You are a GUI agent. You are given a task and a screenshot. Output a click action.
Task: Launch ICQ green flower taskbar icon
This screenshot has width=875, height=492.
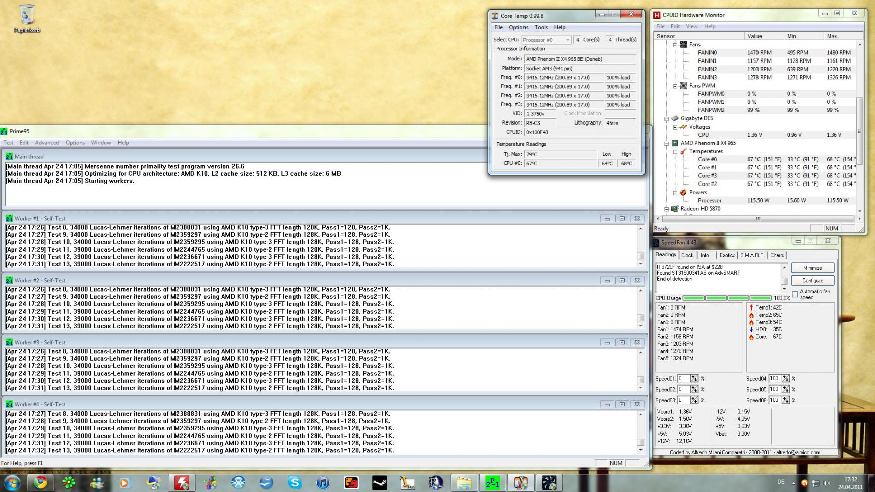click(x=69, y=483)
